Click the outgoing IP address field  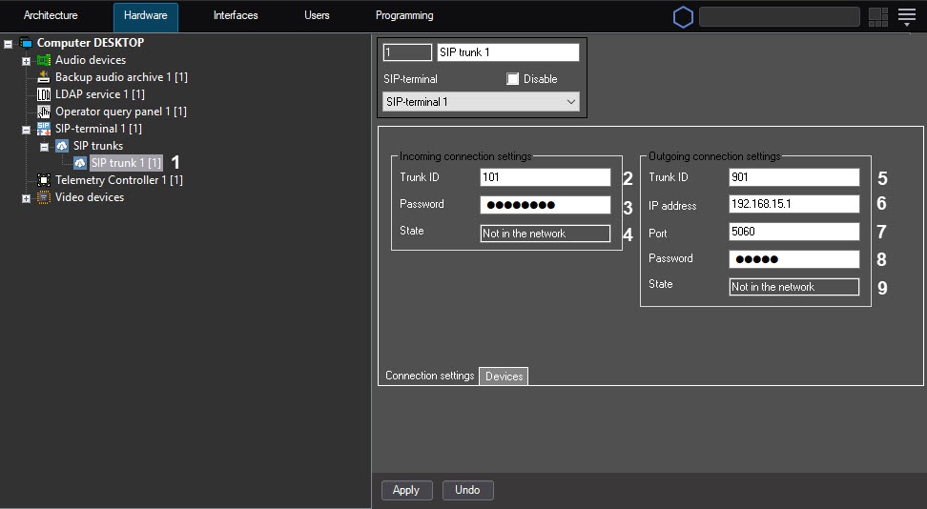tap(793, 205)
